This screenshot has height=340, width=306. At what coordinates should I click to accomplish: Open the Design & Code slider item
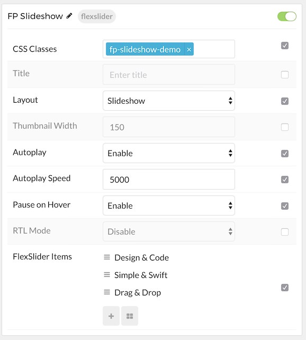point(141,257)
